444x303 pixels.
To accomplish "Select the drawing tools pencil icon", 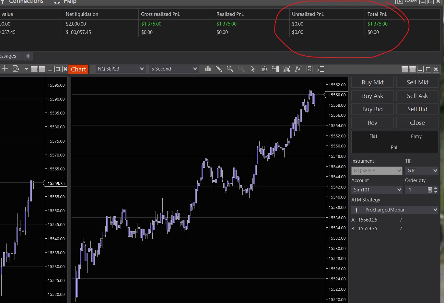I will [219, 69].
